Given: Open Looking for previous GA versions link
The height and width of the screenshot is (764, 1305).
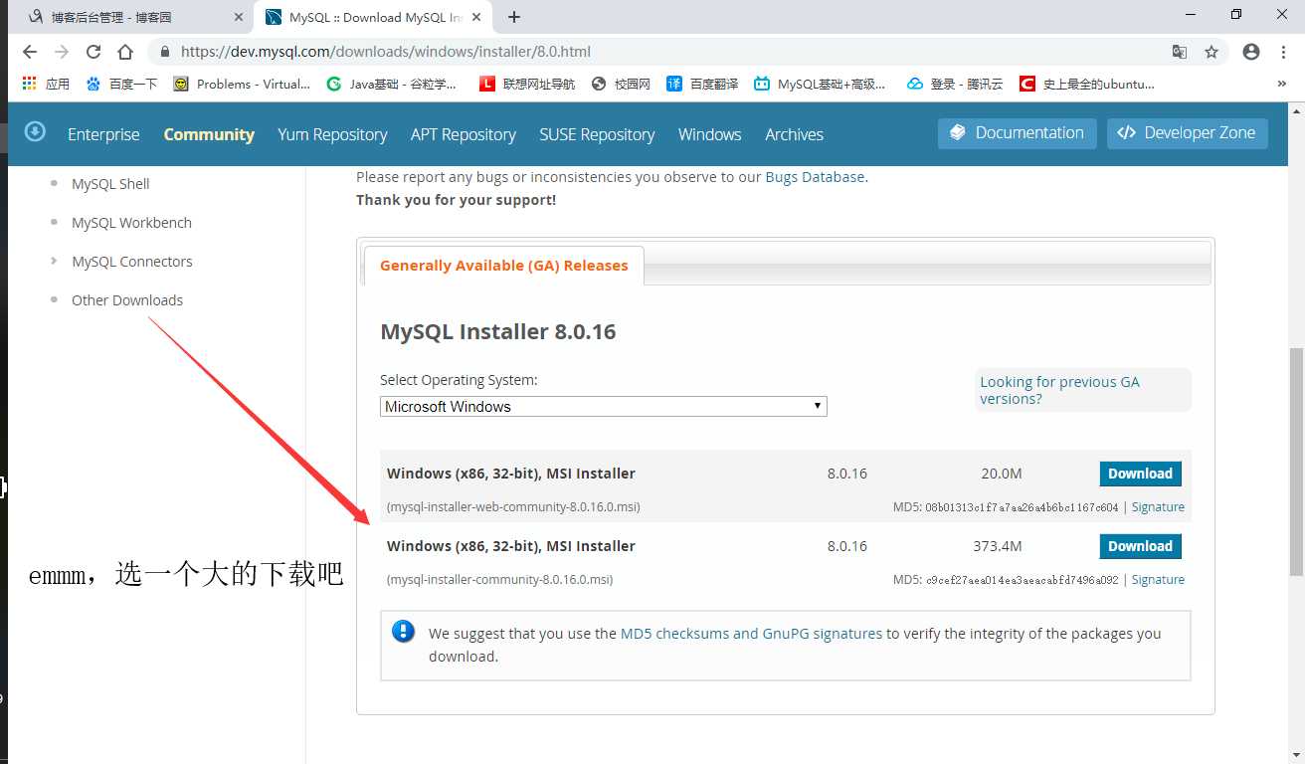Looking at the screenshot, I should point(1059,390).
